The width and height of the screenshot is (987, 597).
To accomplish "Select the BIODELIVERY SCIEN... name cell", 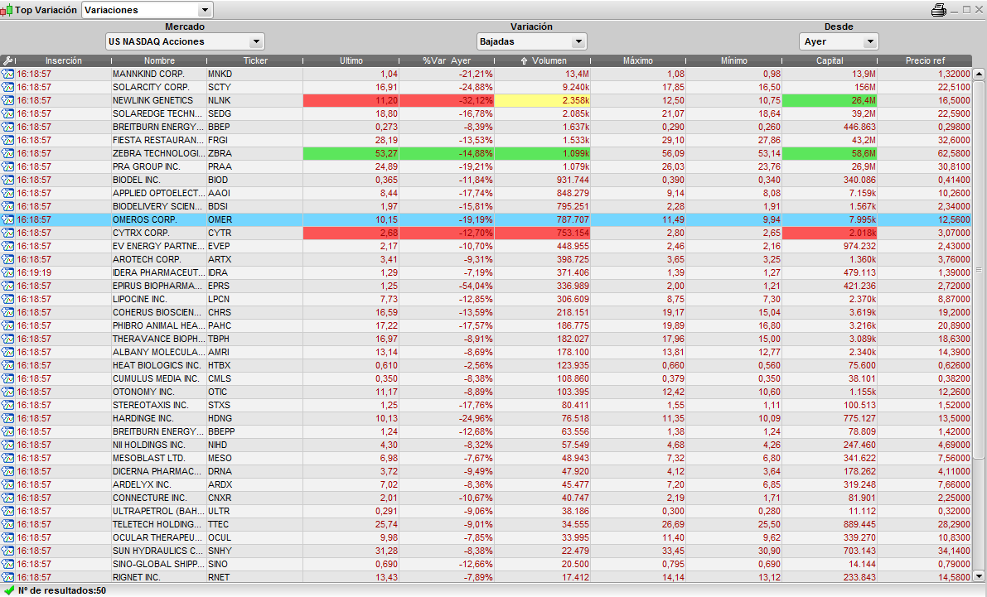I will click(x=159, y=205).
